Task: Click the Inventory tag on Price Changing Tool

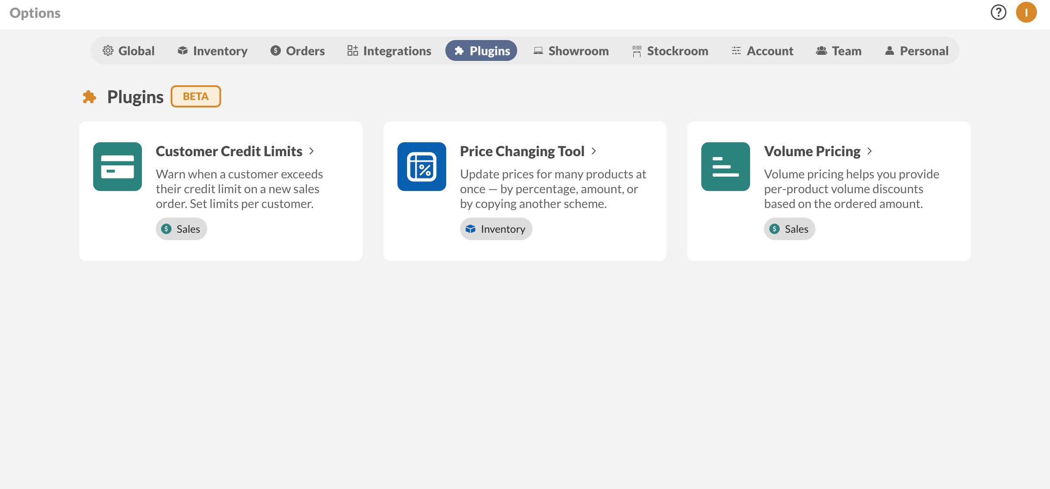Action: [x=496, y=229]
